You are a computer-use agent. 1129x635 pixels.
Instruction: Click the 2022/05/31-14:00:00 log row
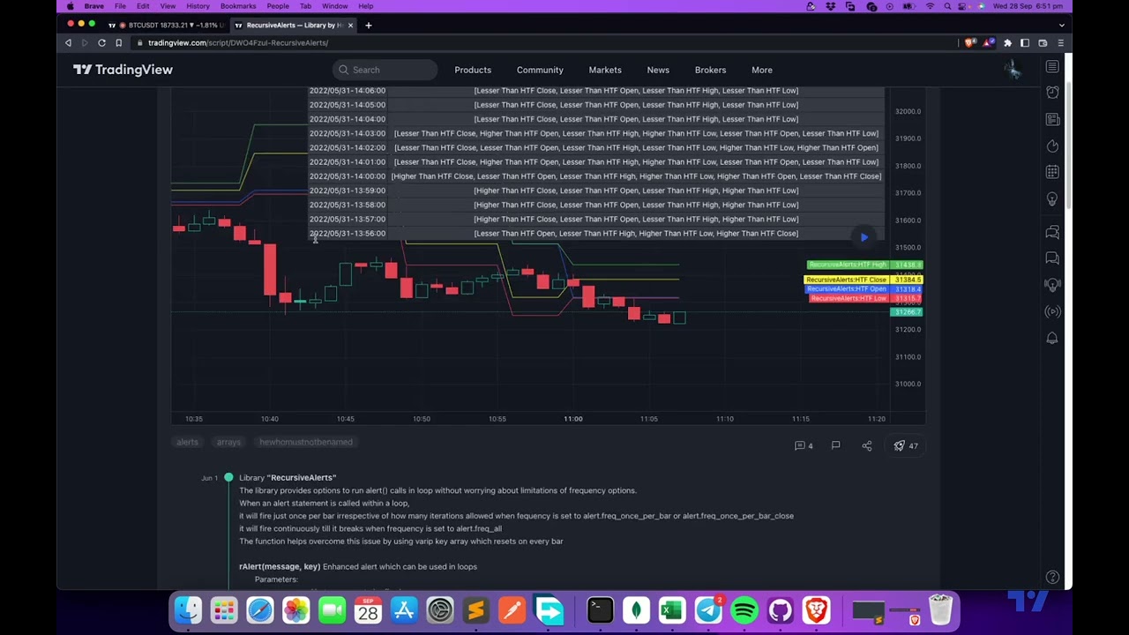click(595, 176)
